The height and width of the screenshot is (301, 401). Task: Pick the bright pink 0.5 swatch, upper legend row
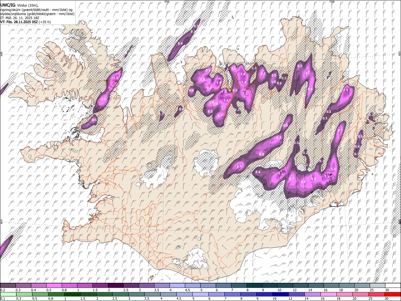(54, 285)
